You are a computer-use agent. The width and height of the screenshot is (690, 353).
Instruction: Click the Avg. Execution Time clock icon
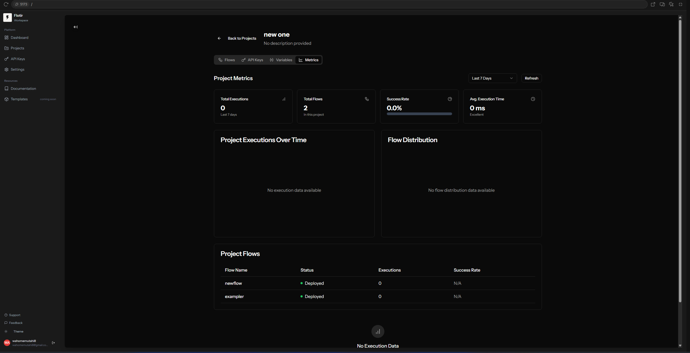tap(533, 99)
